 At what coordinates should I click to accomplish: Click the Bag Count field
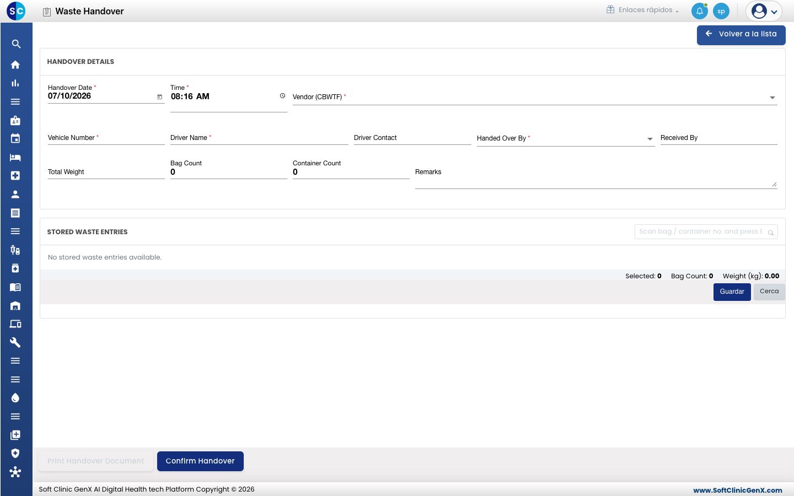point(229,172)
